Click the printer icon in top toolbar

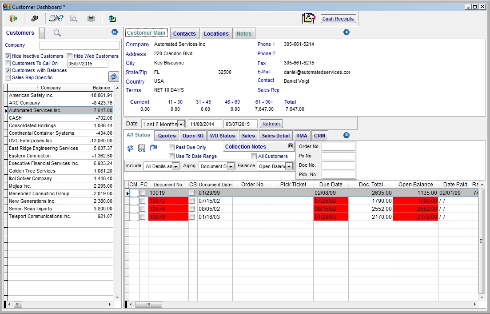[91, 18]
